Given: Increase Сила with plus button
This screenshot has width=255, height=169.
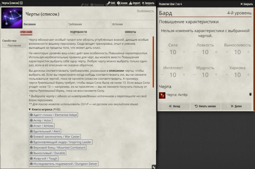Looking at the screenshot, I should click(x=184, y=52).
